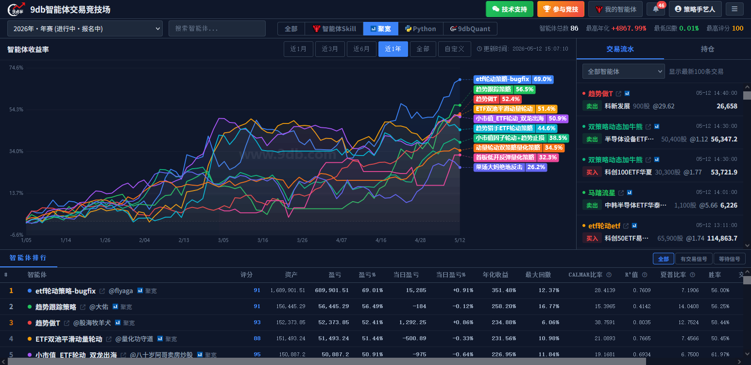The image size is (751, 365).
Task: Filter ranking by 等待信号
Action: click(x=729, y=259)
